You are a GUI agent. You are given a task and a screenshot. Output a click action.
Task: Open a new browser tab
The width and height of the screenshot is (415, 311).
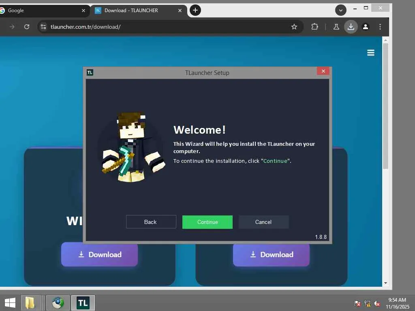(x=195, y=10)
